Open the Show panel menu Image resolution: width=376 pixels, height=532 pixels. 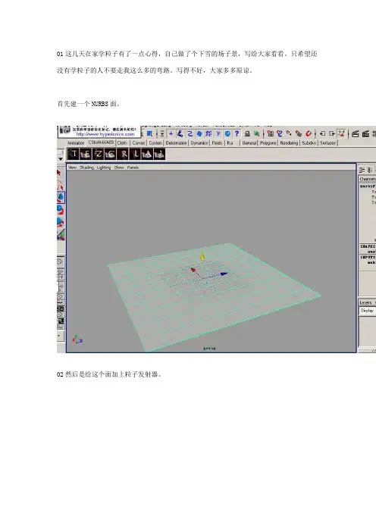119,167
